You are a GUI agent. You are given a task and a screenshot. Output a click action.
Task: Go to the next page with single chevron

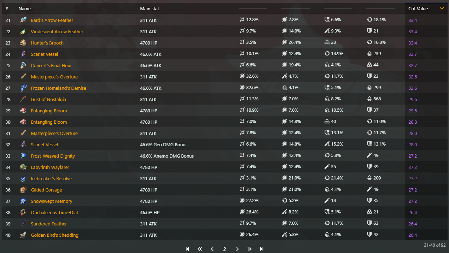(x=237, y=249)
